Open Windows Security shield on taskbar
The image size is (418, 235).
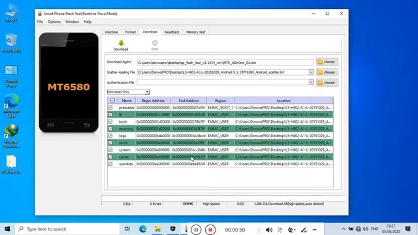(172, 229)
